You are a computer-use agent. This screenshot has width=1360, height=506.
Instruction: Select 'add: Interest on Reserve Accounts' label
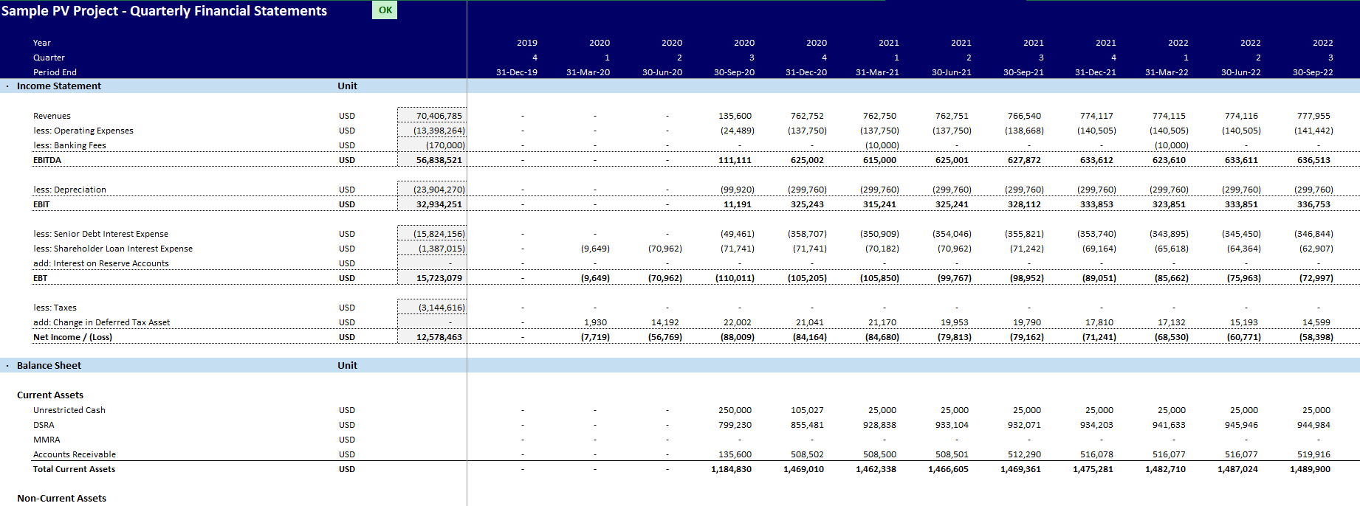coord(101,263)
